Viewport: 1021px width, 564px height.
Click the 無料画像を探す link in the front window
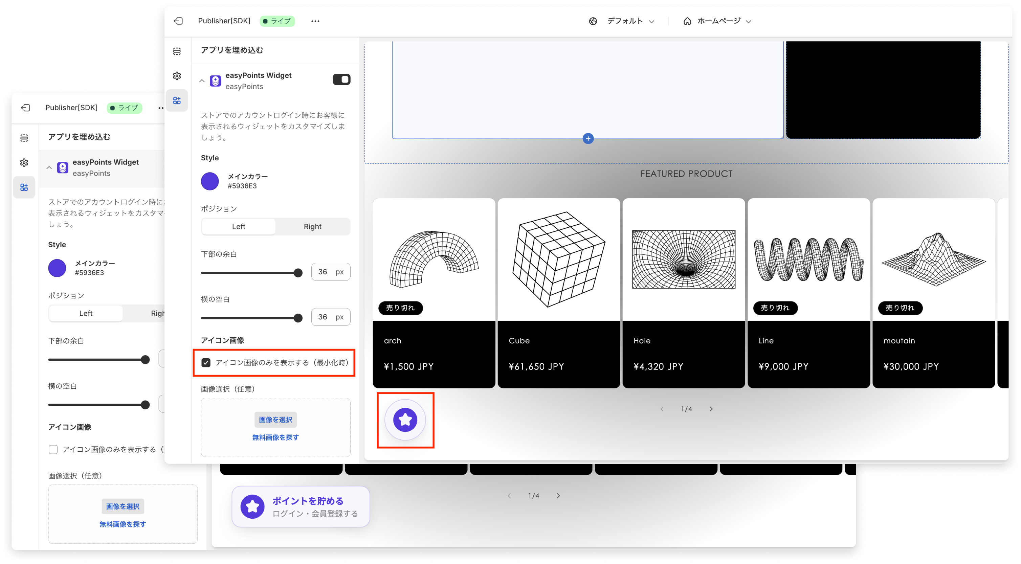pyautogui.click(x=275, y=437)
